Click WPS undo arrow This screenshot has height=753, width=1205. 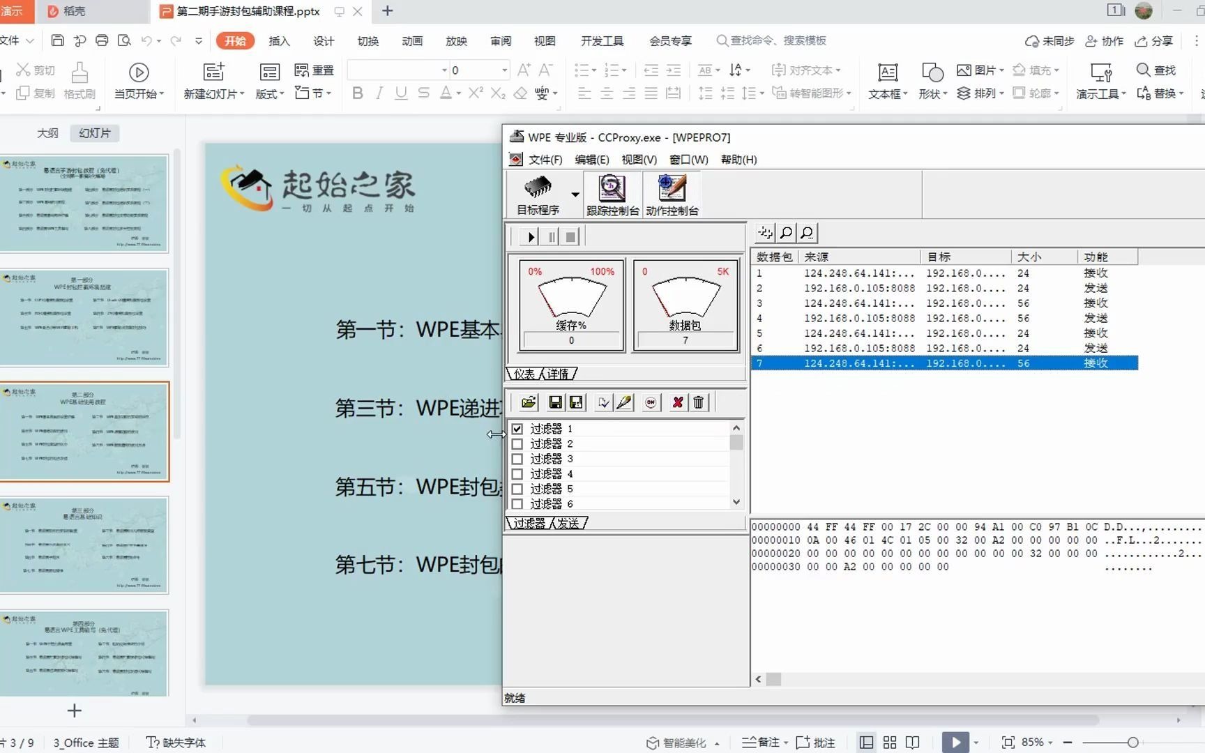tap(146, 40)
